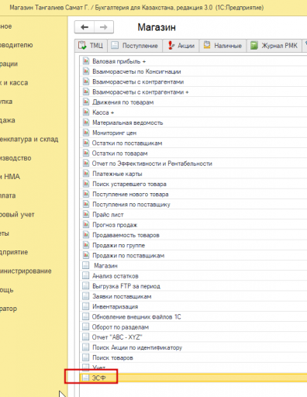Viewport: 307px width, 397px height.
Task: Click report icon beside Продажи по группе
Action: click(x=85, y=245)
